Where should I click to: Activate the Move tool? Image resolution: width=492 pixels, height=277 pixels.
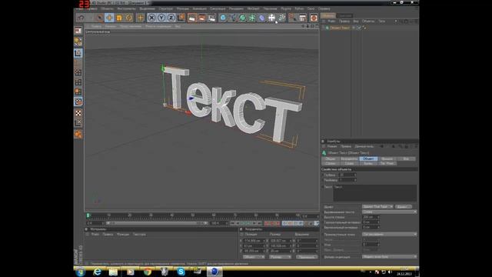tap(109, 18)
